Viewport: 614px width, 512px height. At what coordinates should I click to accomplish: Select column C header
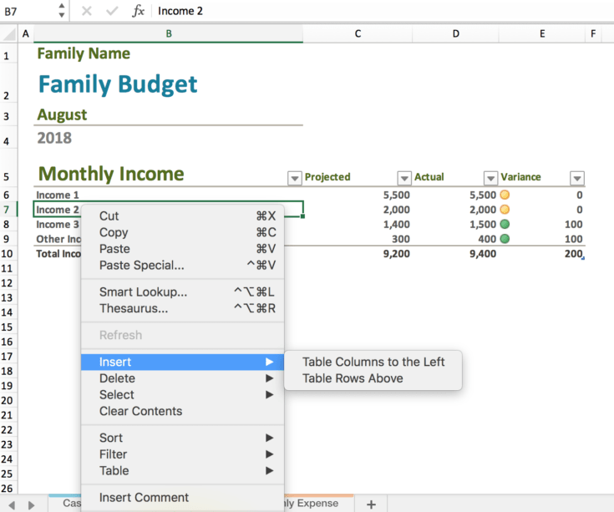(x=358, y=33)
